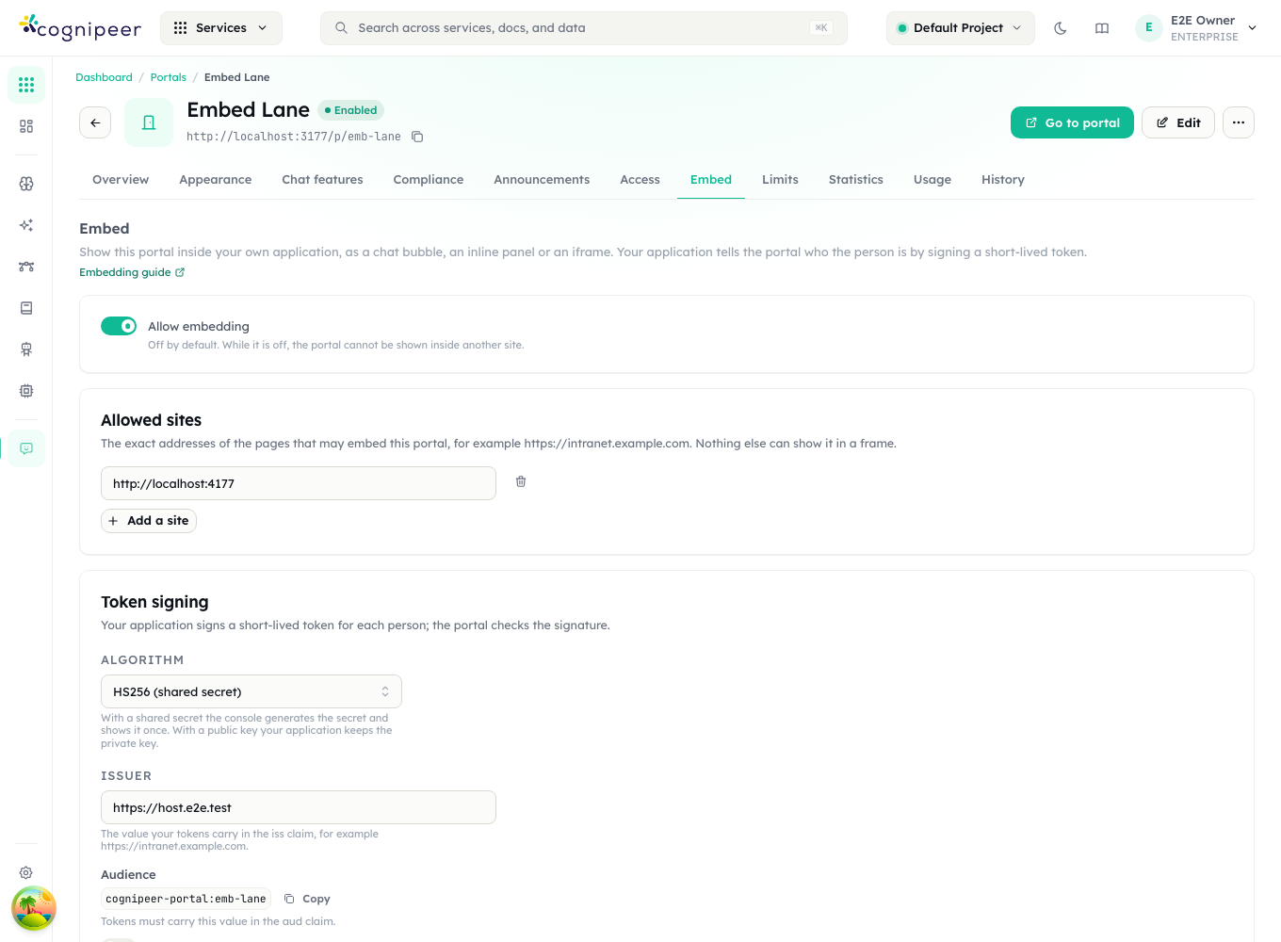Click the dashboard tiles icon in the sidebar
1281x942 pixels.
(26, 126)
